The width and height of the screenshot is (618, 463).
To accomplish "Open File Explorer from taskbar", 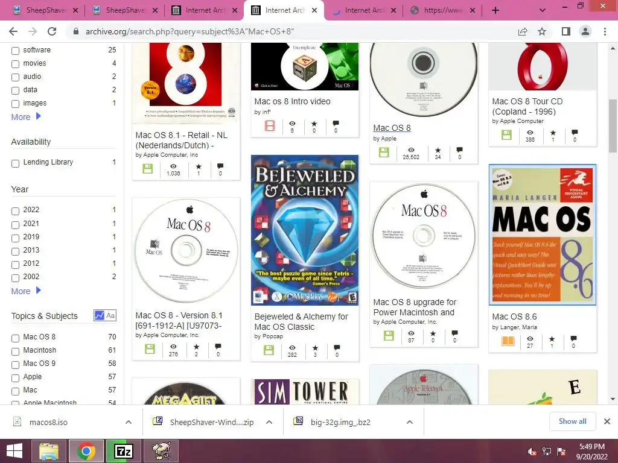I will pos(49,451).
